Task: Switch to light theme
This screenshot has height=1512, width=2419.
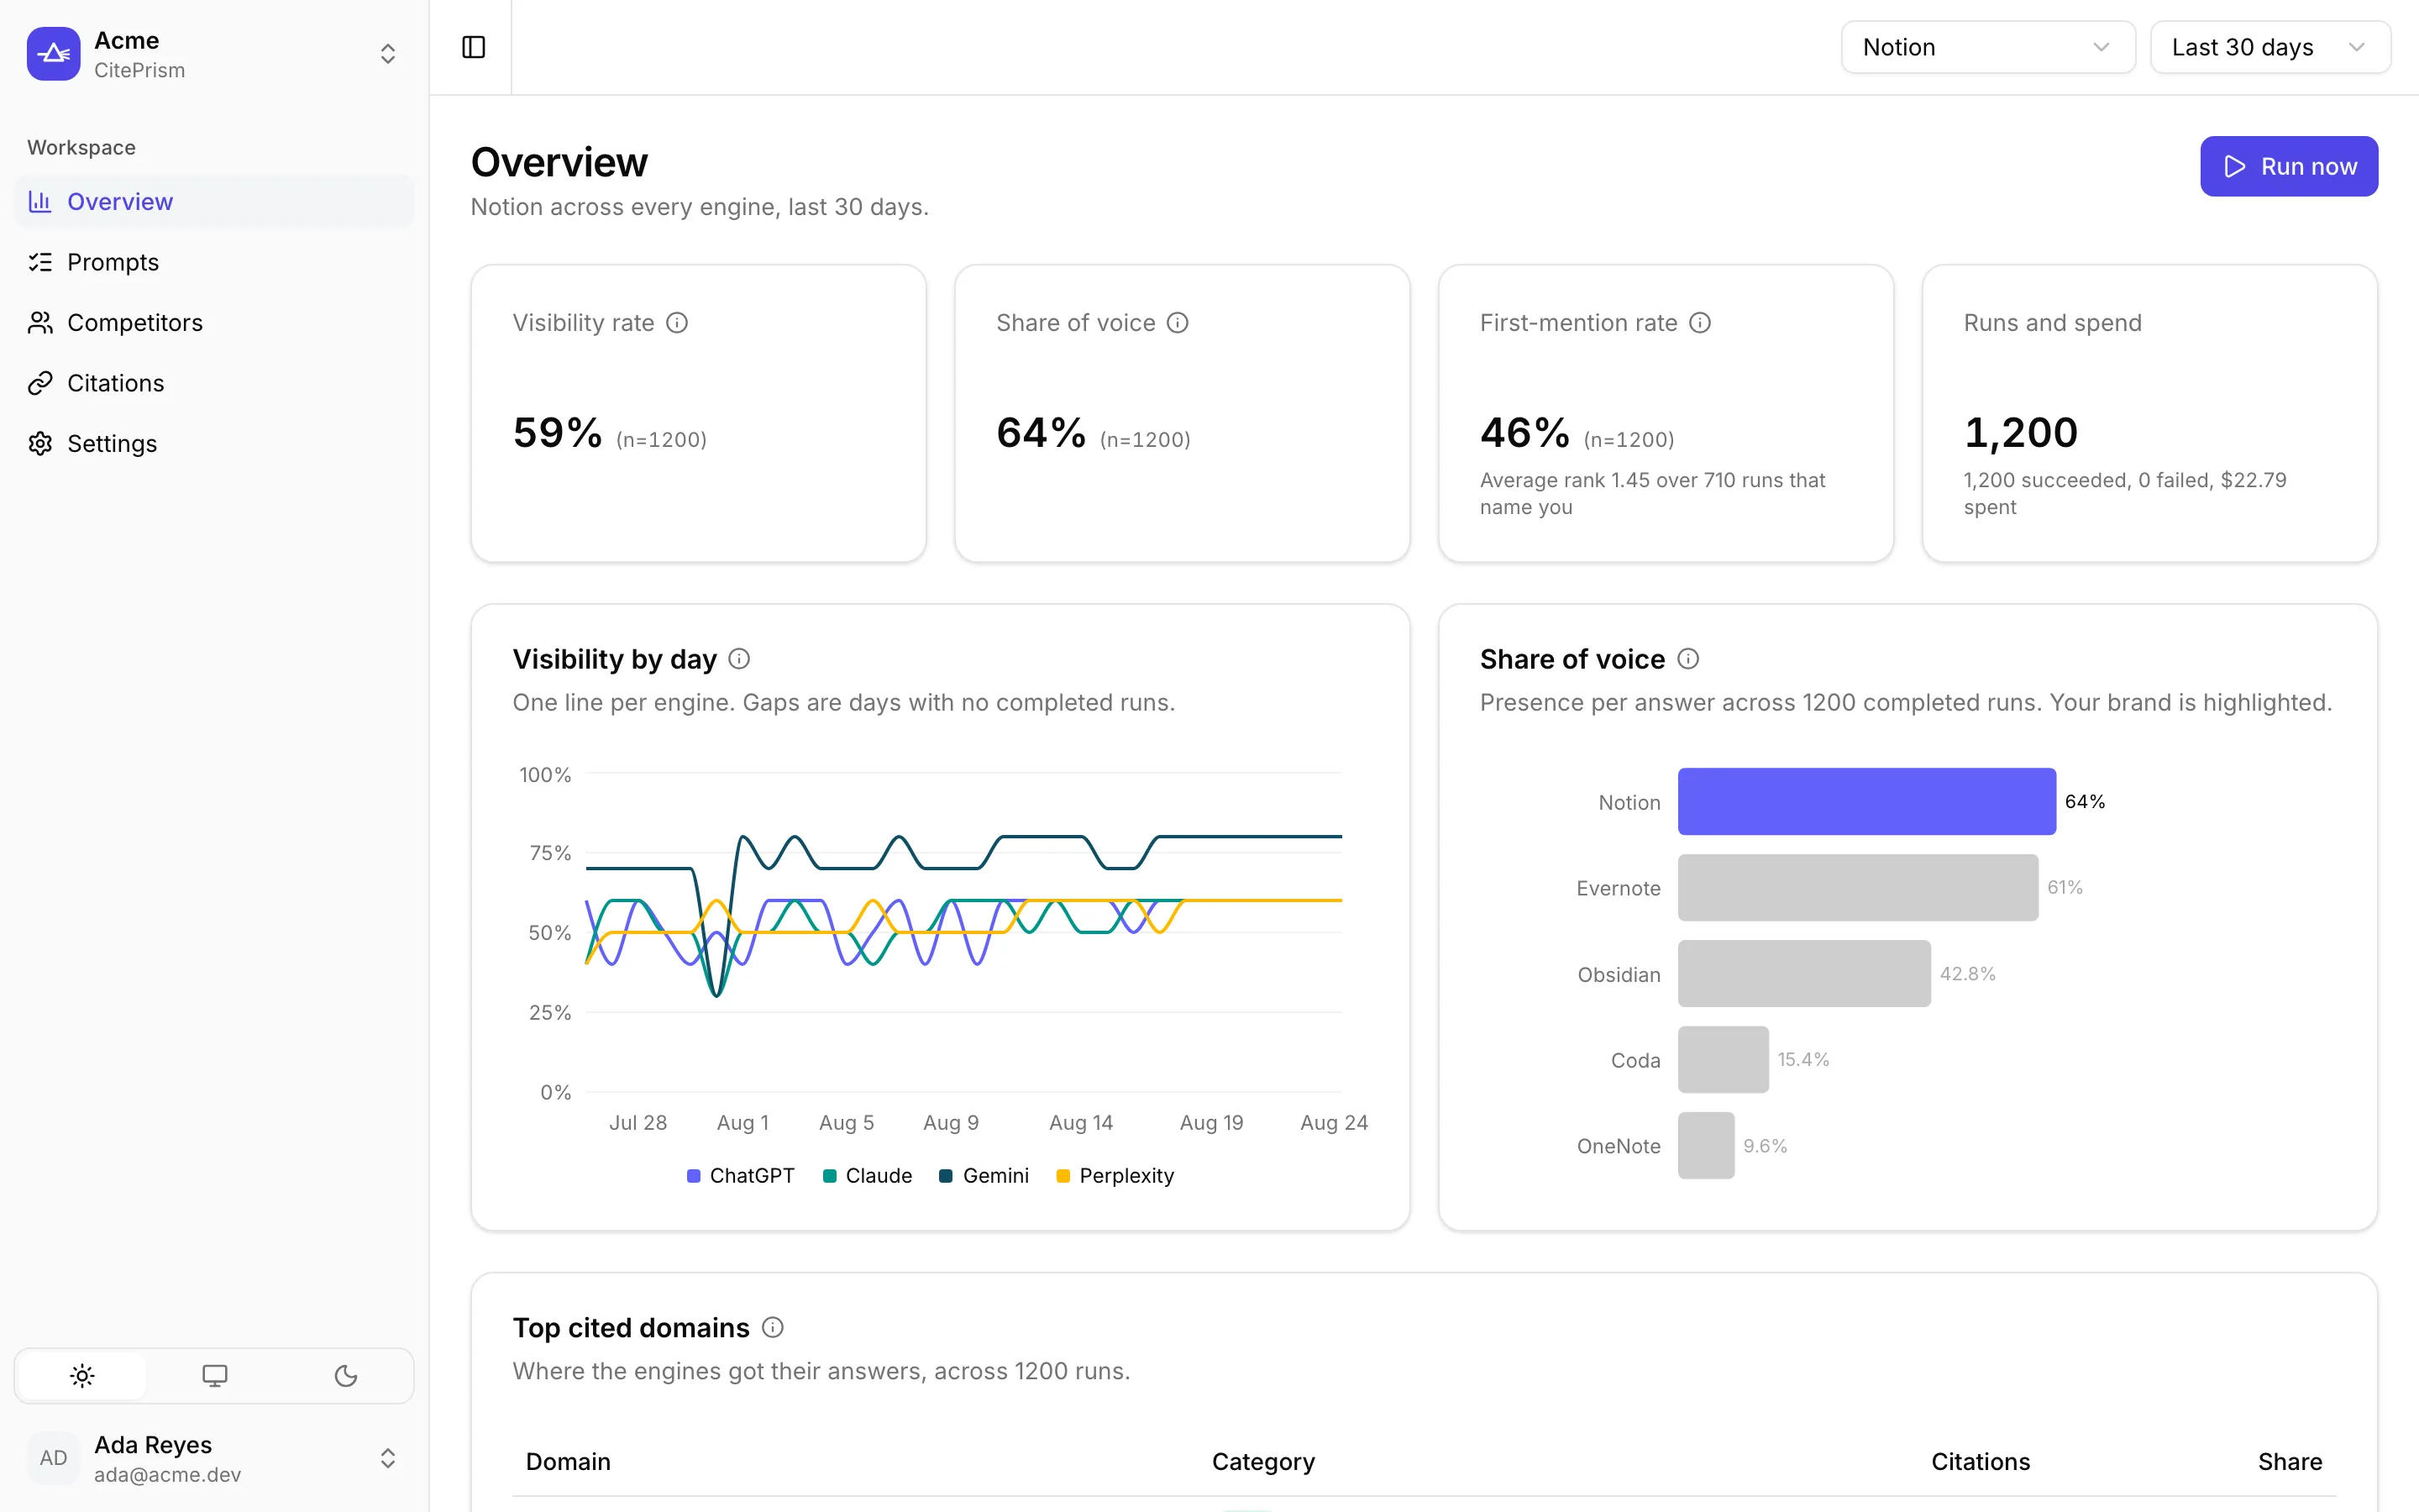Action: [x=82, y=1376]
